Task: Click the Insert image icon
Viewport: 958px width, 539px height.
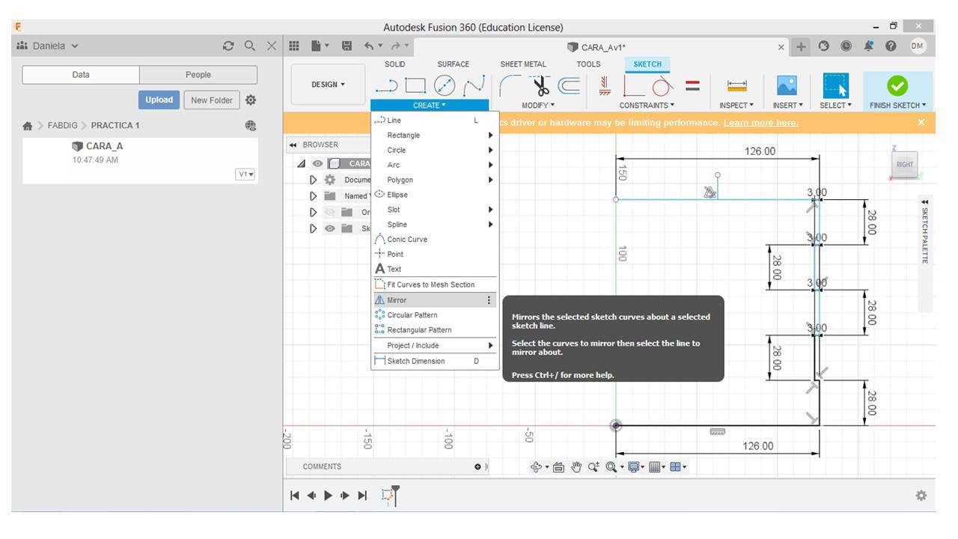Action: [787, 85]
